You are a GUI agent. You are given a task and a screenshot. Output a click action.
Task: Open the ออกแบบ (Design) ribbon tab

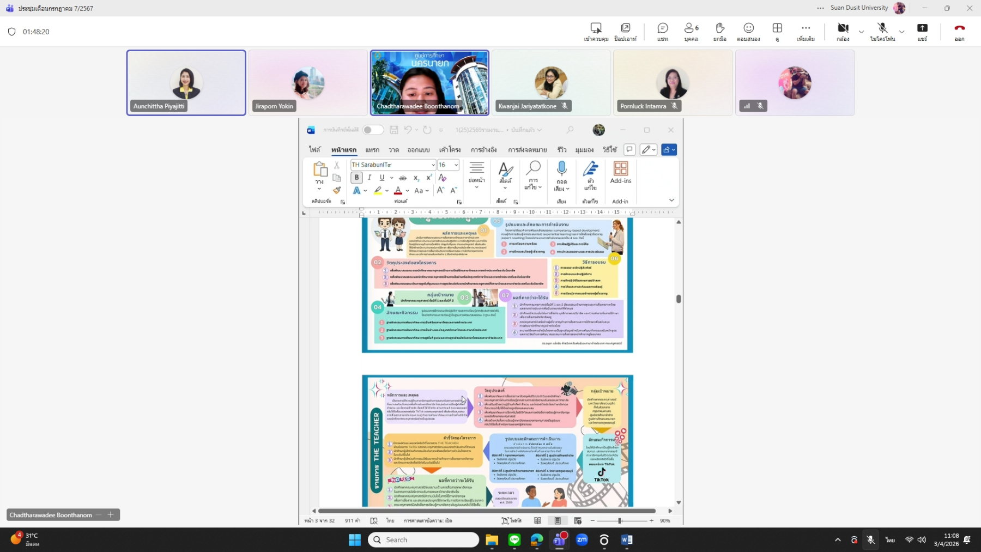point(418,150)
